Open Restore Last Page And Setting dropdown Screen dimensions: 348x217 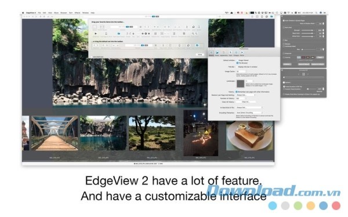click(246, 95)
